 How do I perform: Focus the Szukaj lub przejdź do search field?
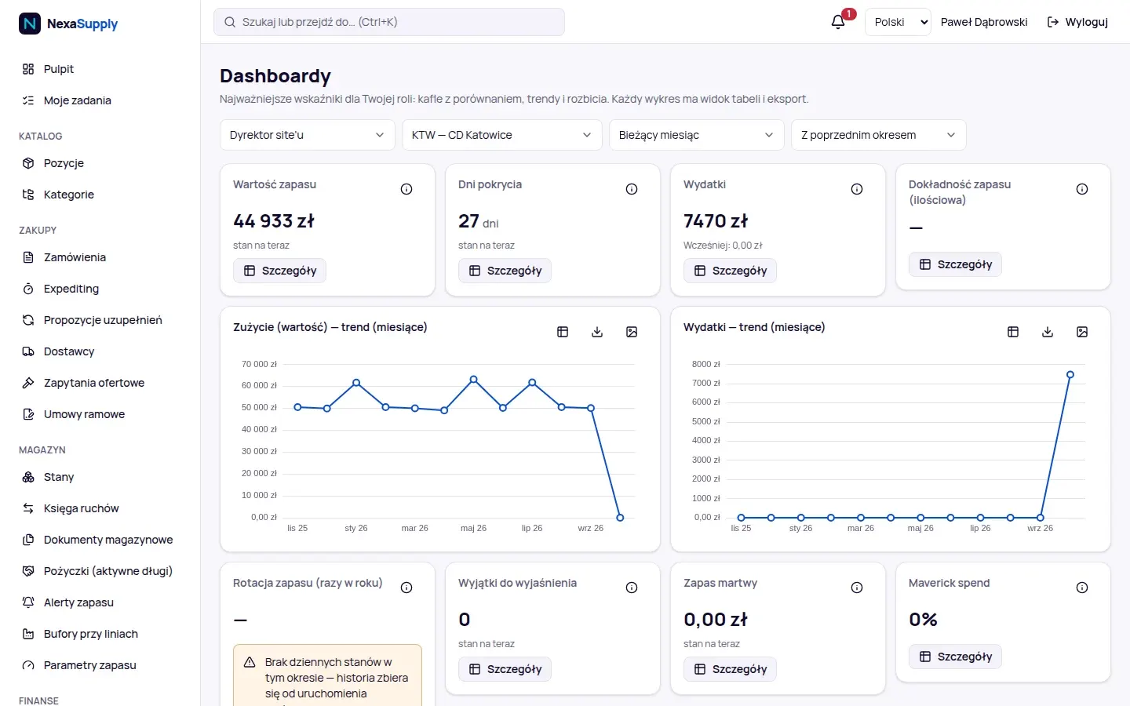(x=389, y=22)
